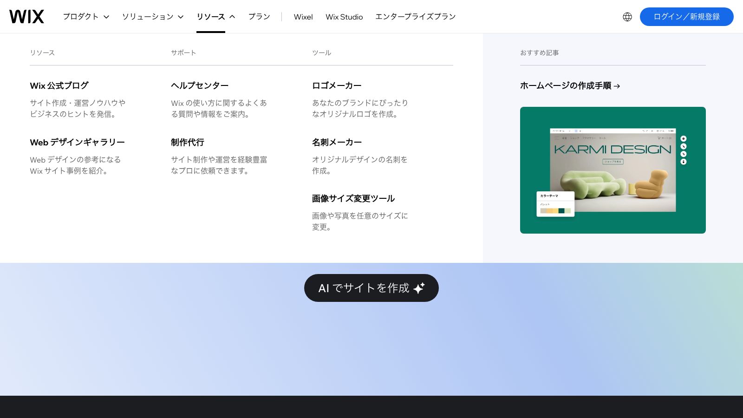Click the あなたのブランドにぴったり description
This screenshot has height=418, width=743.
(360, 108)
